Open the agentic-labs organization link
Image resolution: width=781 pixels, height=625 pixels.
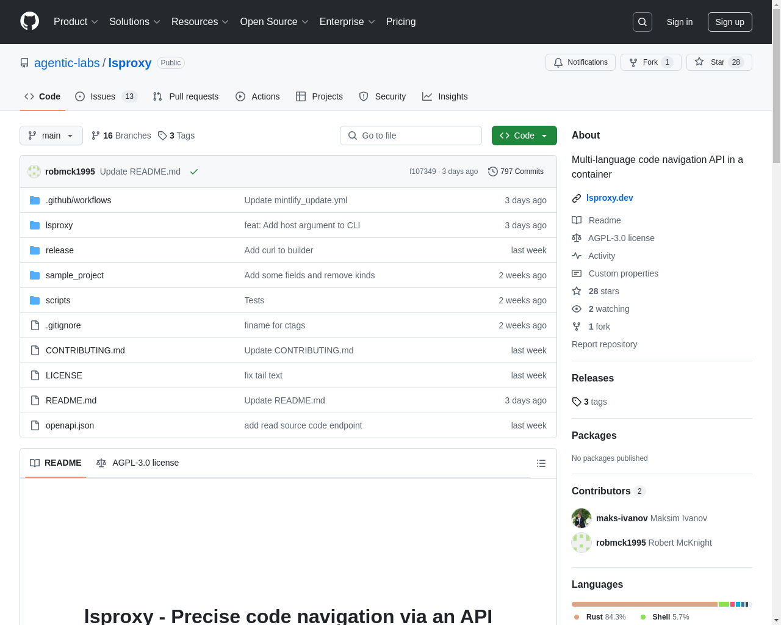point(67,63)
